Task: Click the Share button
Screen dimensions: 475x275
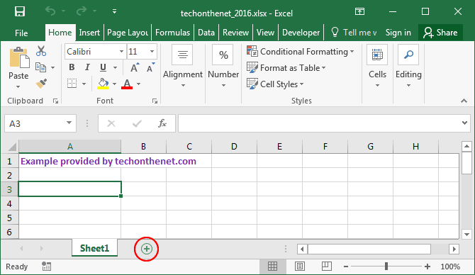Action: pyautogui.click(x=440, y=33)
